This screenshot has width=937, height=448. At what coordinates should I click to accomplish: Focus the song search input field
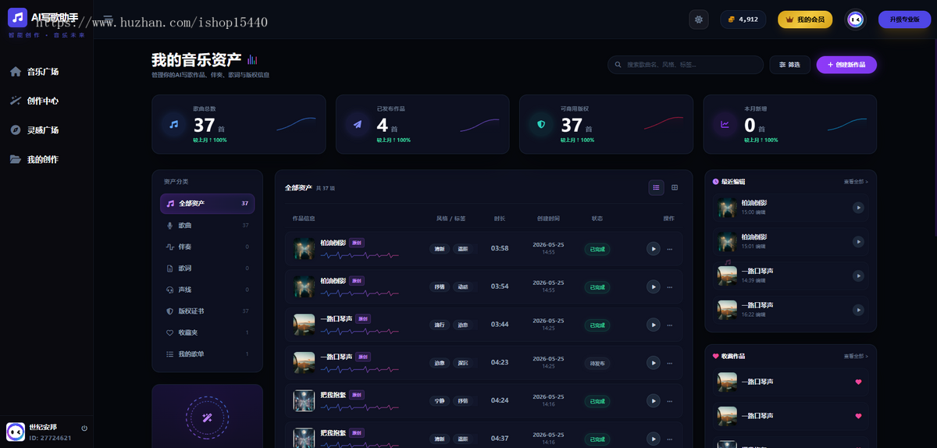pos(686,65)
